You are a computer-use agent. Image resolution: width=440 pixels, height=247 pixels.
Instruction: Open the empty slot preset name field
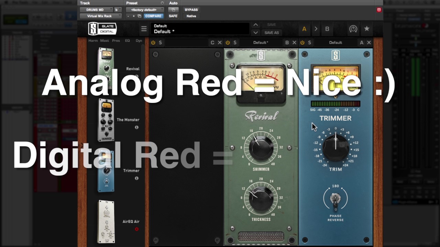click(186, 43)
